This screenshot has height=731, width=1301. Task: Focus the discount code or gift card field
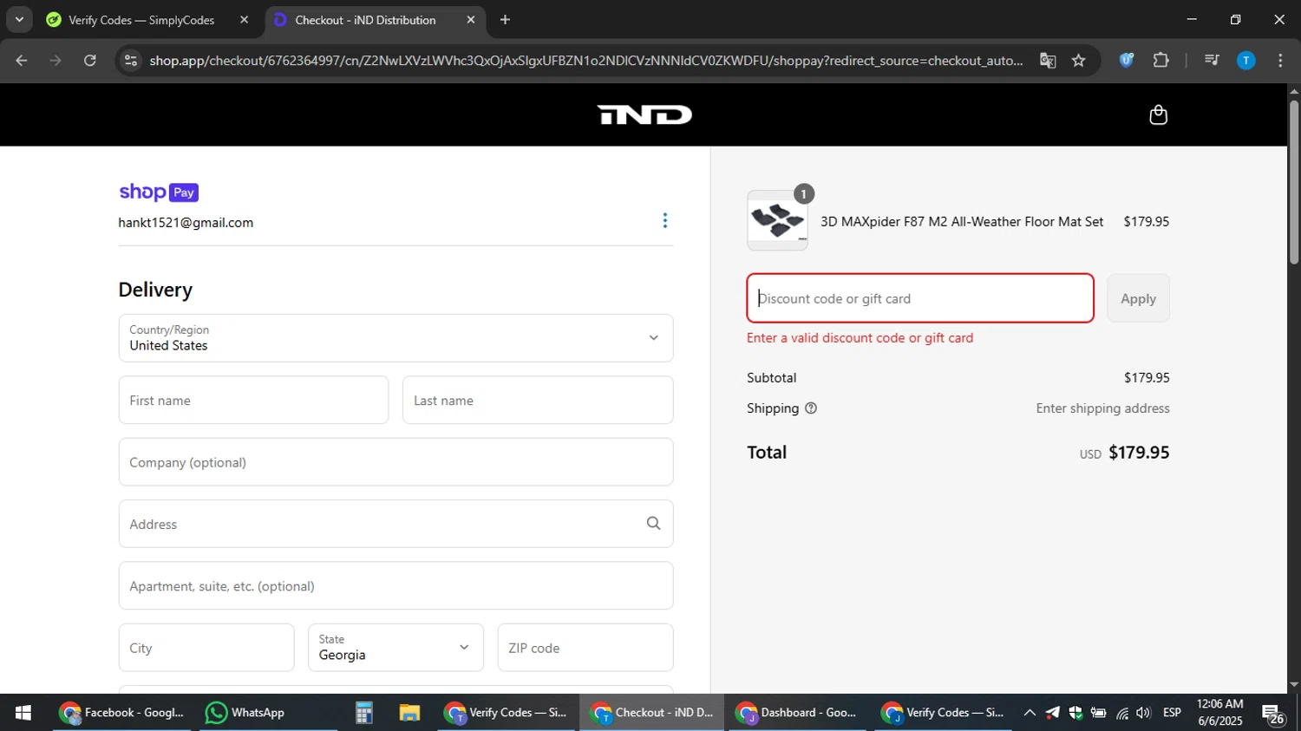click(920, 298)
